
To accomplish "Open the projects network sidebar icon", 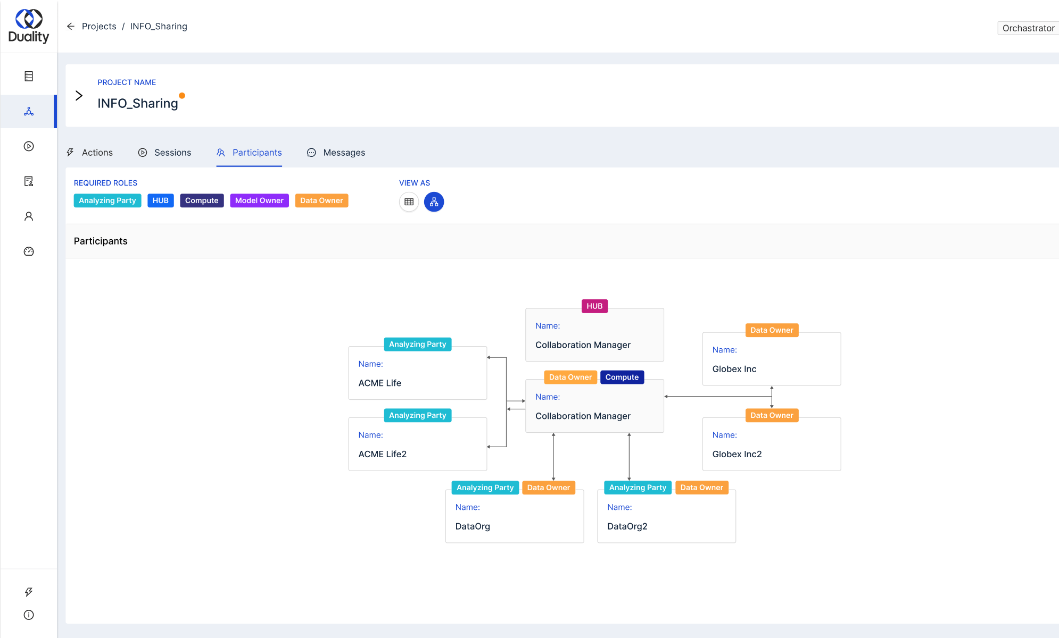I will tap(29, 112).
